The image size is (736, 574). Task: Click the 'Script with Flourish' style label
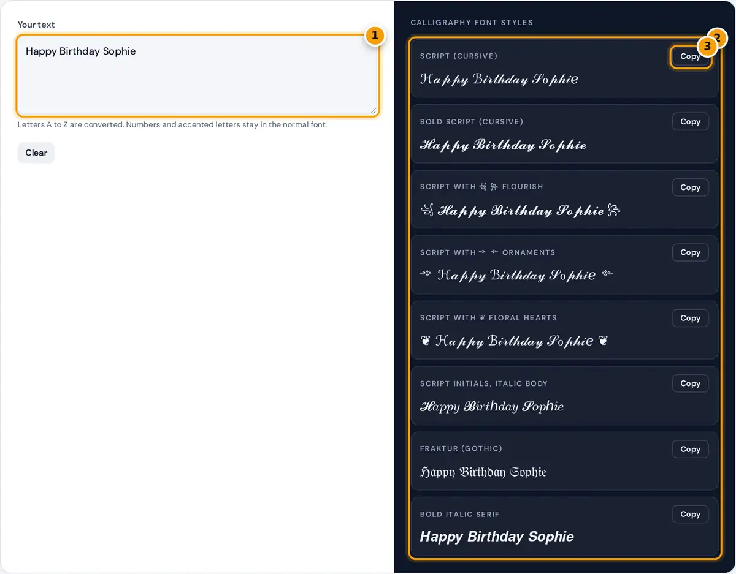(x=481, y=187)
